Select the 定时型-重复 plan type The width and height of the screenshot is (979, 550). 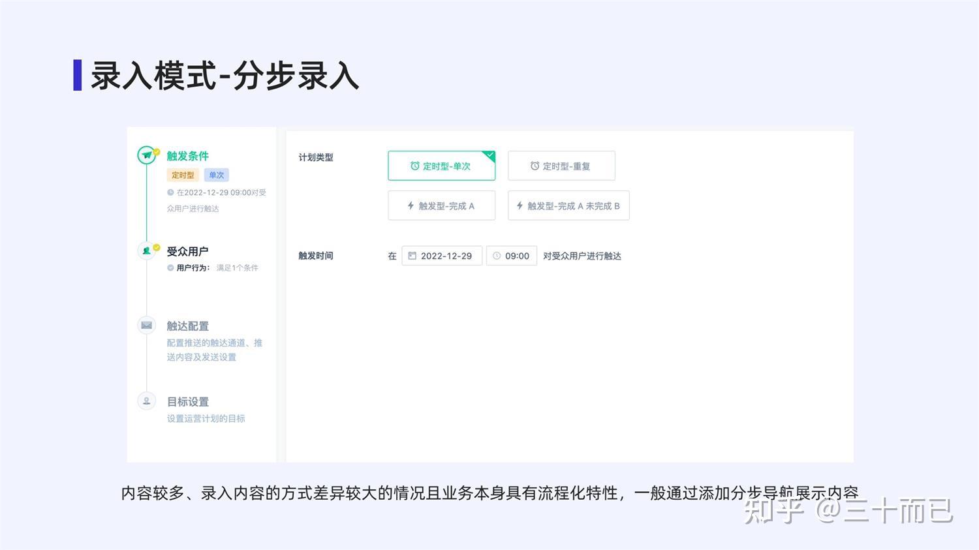[x=561, y=166]
